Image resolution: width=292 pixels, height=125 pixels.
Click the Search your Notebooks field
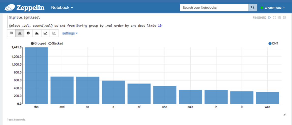click(214, 8)
